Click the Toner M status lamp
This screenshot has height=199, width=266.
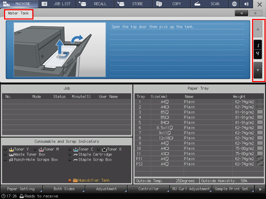[35, 149]
